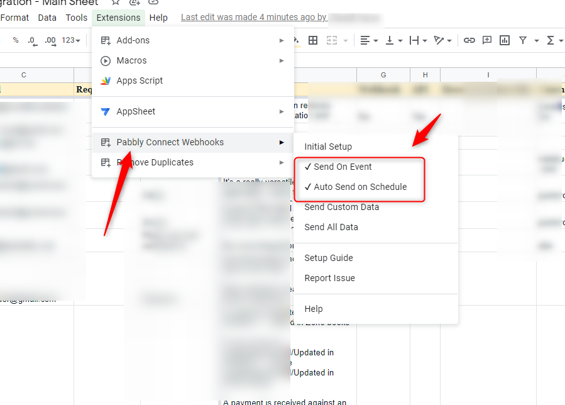Open the Help menu in menu bar
Screen dimensions: 565x405
158,18
